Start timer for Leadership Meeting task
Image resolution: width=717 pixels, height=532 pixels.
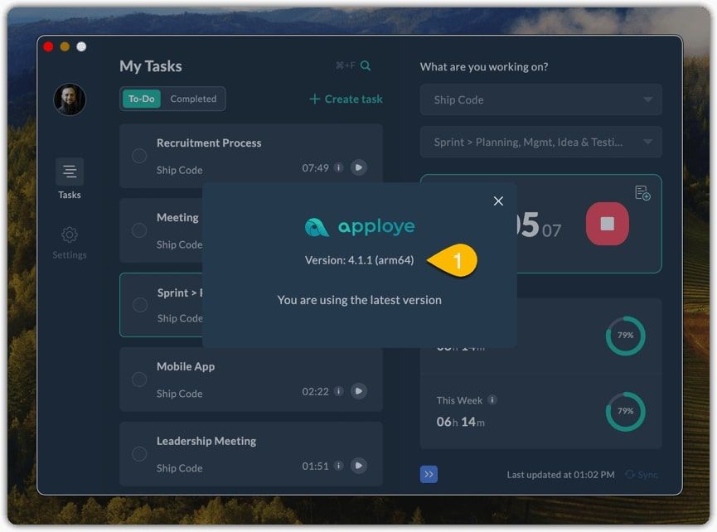[x=358, y=466]
